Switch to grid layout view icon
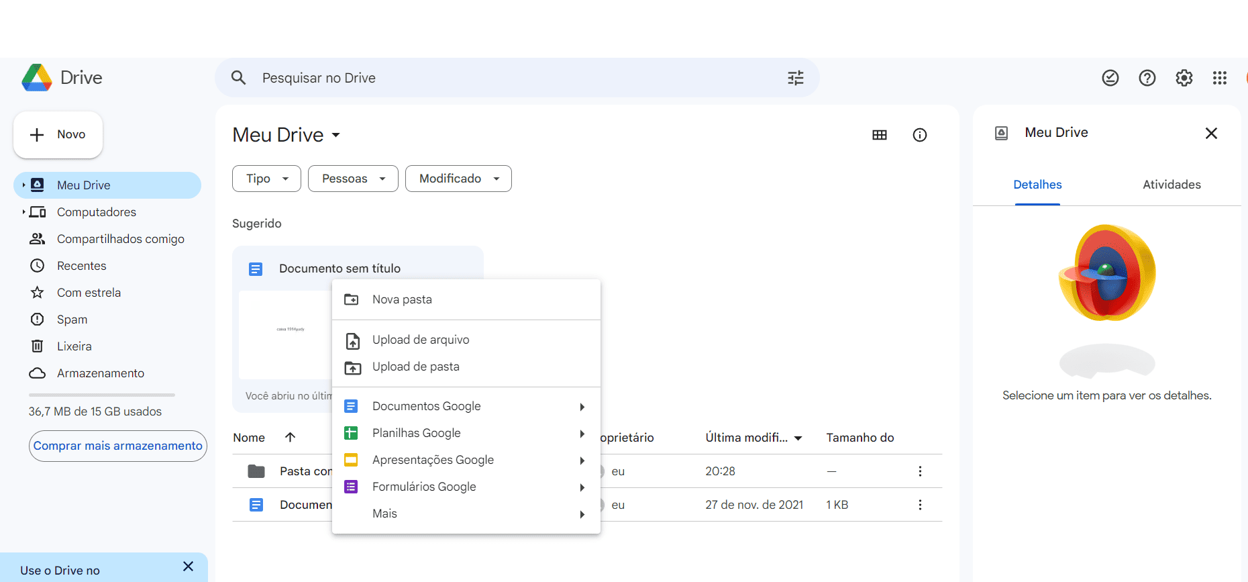Image resolution: width=1248 pixels, height=582 pixels. click(x=880, y=135)
